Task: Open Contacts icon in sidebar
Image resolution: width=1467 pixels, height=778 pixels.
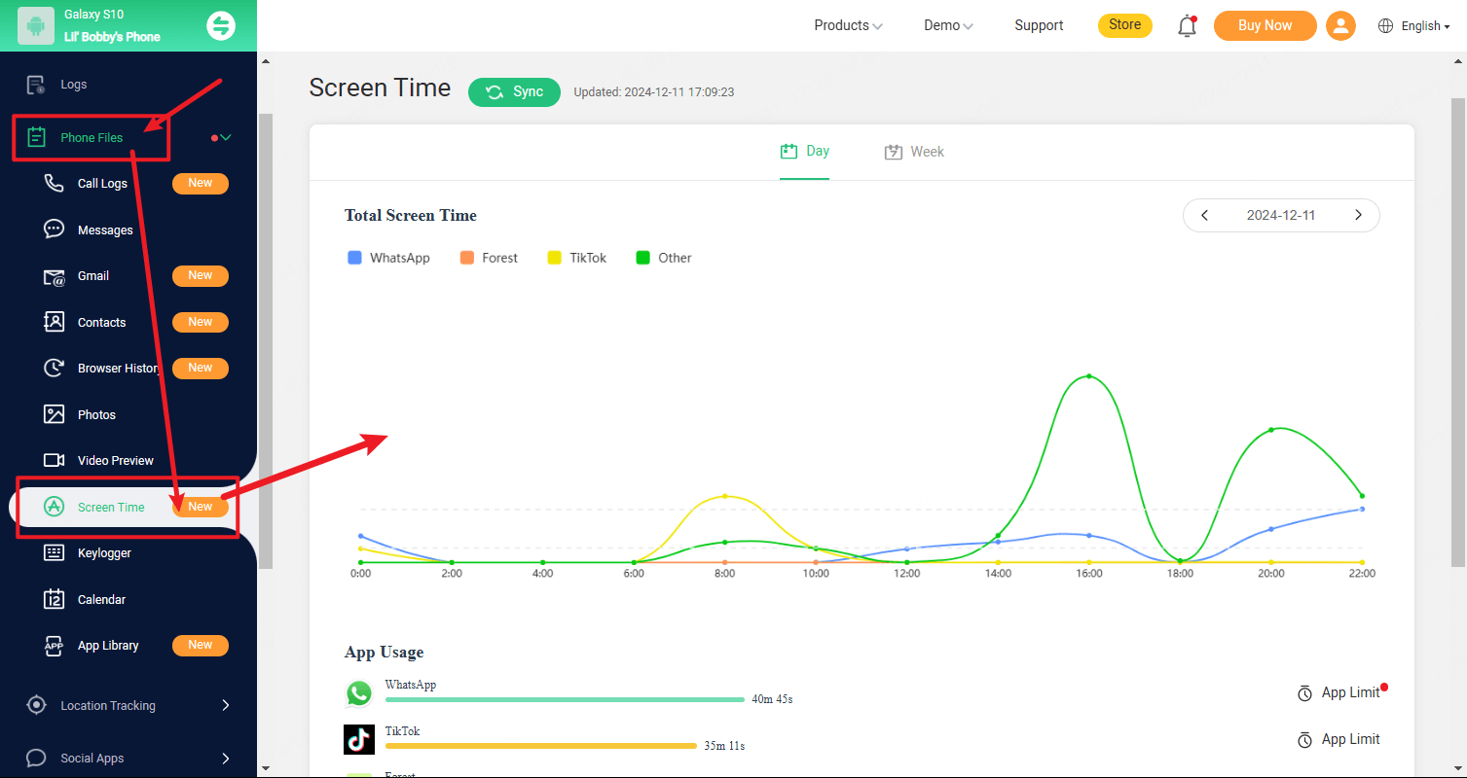Action: pos(55,322)
